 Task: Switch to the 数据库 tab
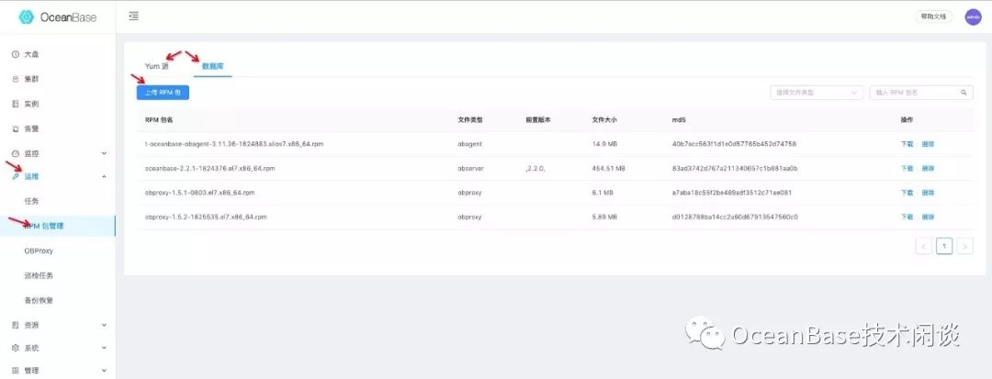[x=212, y=66]
